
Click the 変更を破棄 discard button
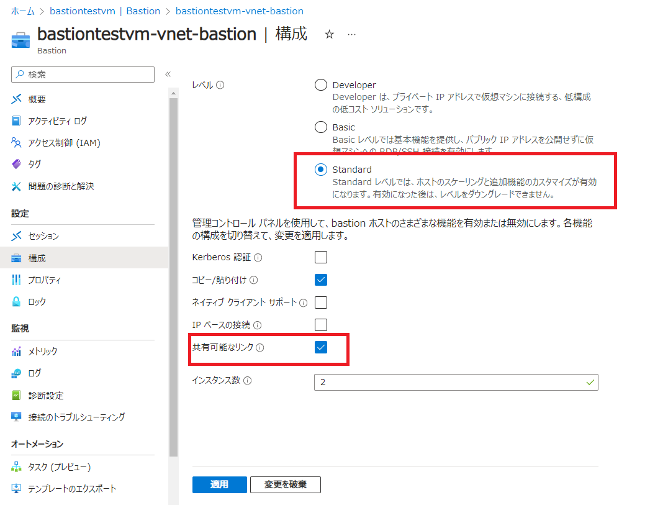[x=286, y=485]
